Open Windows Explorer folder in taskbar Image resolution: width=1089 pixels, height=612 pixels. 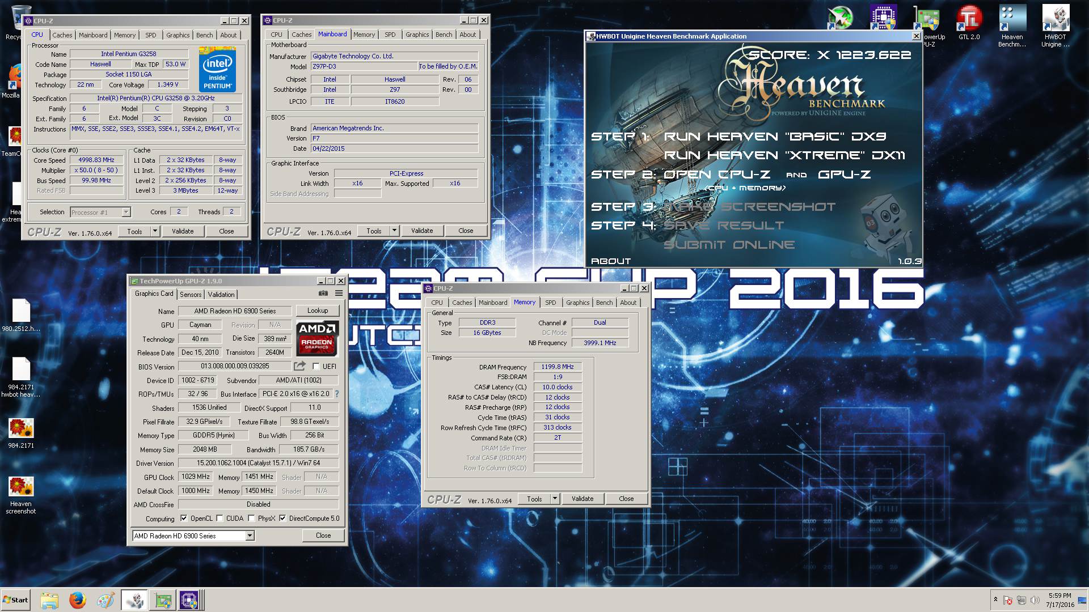[x=49, y=600]
